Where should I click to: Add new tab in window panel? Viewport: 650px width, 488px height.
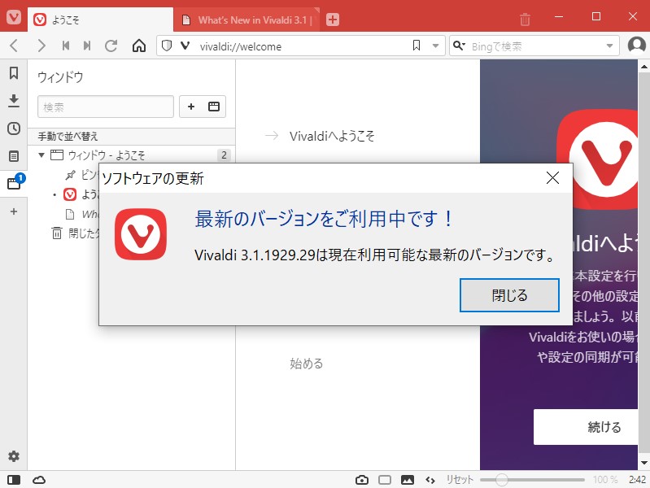pos(191,107)
